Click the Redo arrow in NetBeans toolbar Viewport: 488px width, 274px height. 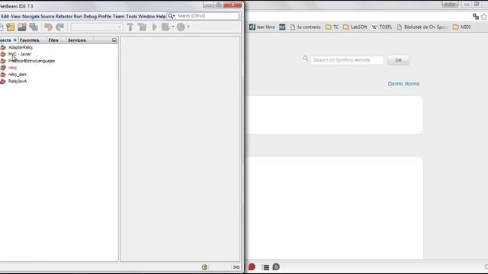tap(59, 27)
